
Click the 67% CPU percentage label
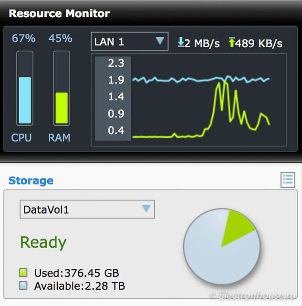click(24, 38)
